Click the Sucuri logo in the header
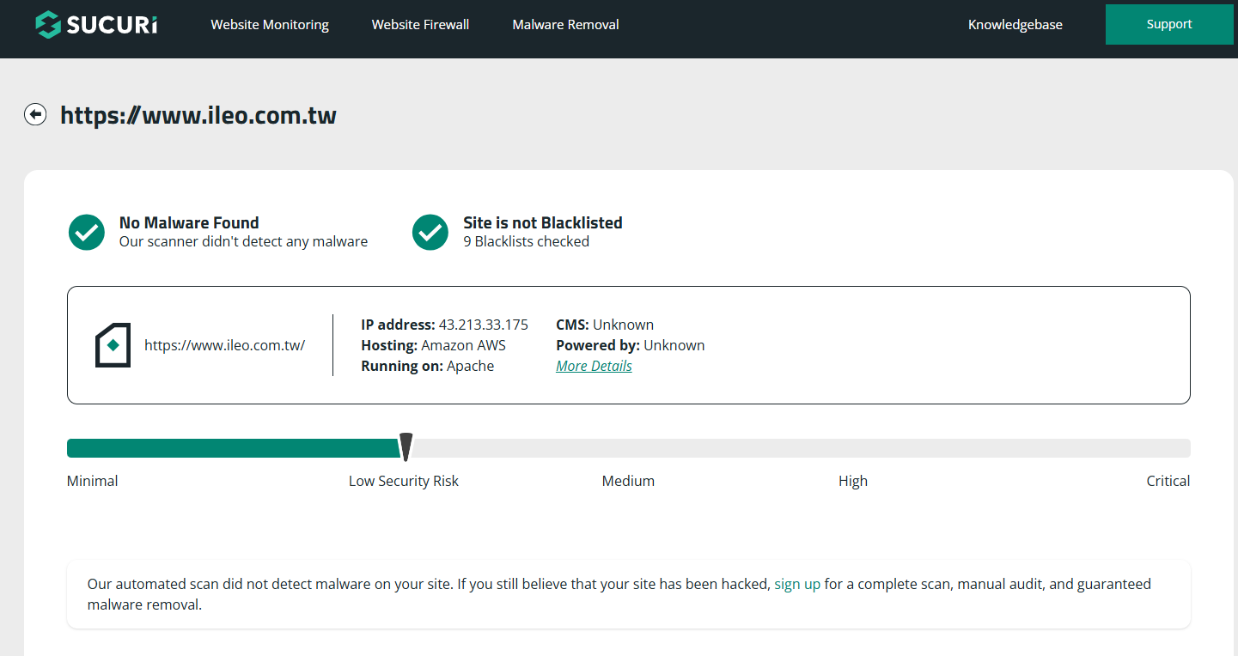The width and height of the screenshot is (1238, 656). pyautogui.click(x=95, y=24)
